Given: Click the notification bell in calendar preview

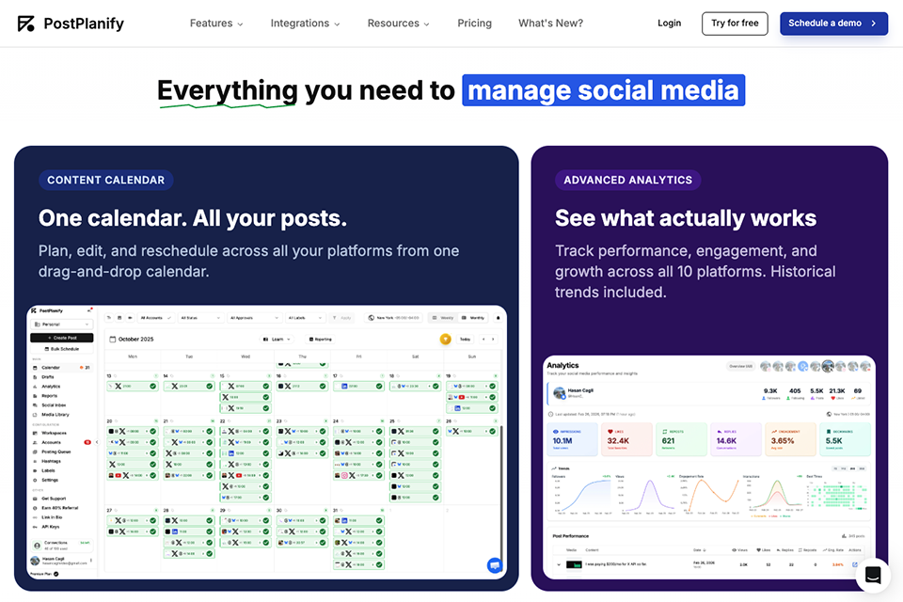Looking at the screenshot, I should [x=499, y=317].
